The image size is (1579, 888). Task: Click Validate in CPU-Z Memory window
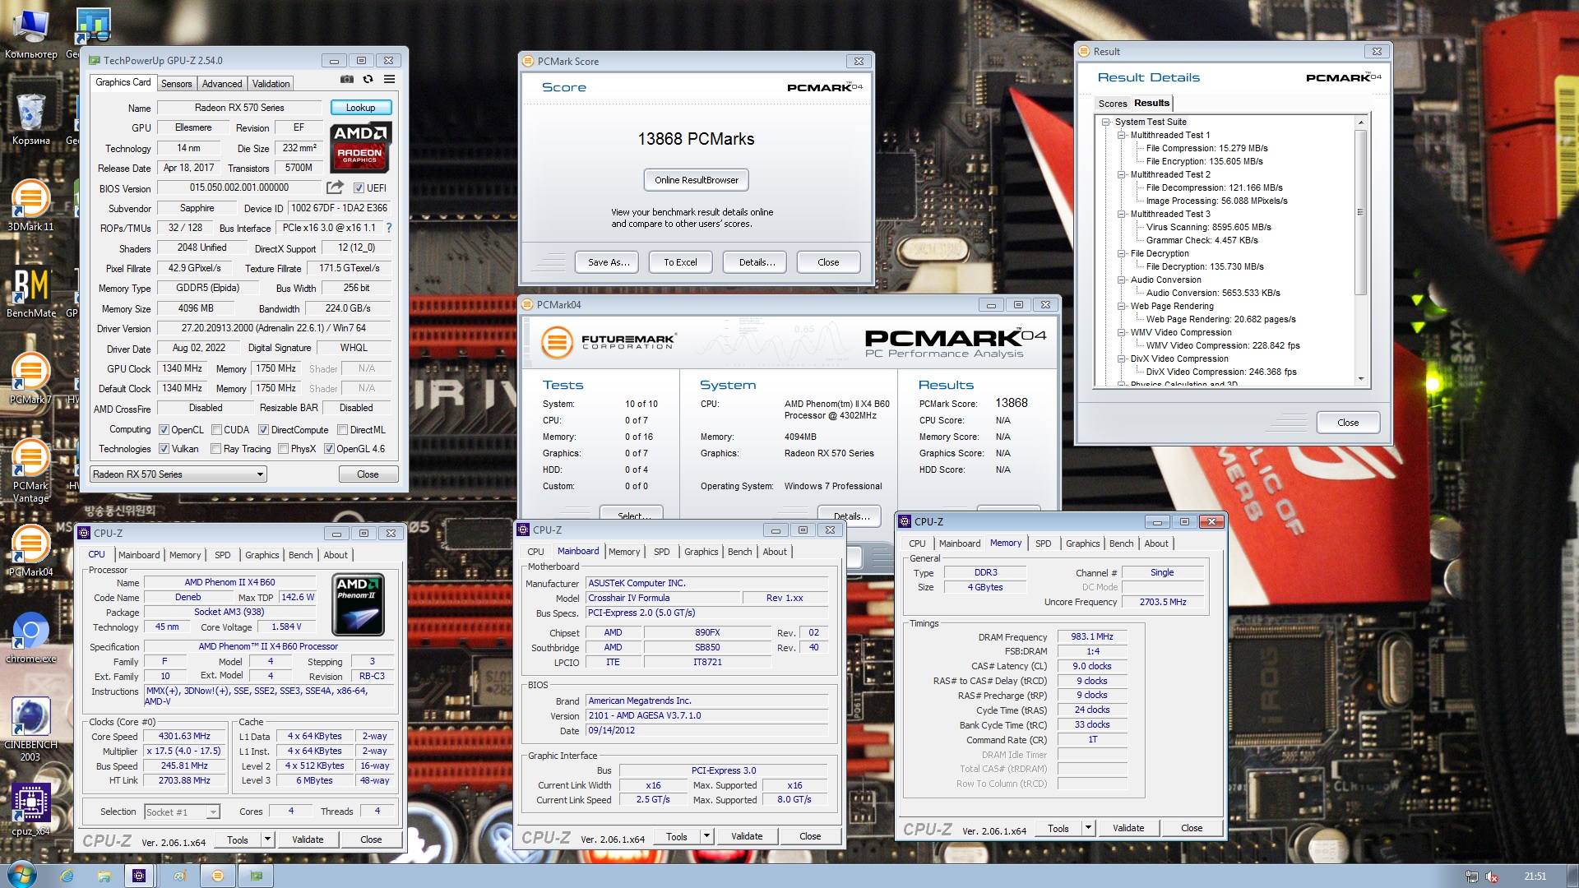click(1128, 828)
